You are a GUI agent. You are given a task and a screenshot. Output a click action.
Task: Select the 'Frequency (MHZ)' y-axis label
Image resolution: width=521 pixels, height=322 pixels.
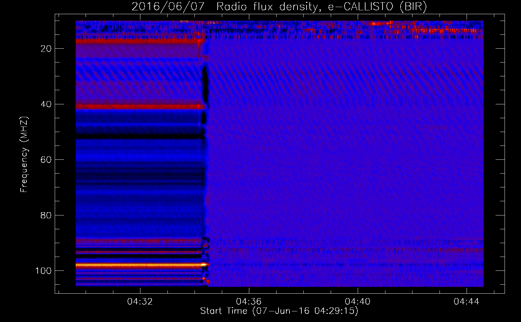24,155
